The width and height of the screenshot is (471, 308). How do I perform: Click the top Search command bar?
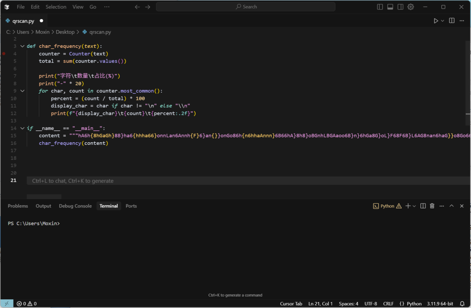click(x=246, y=7)
